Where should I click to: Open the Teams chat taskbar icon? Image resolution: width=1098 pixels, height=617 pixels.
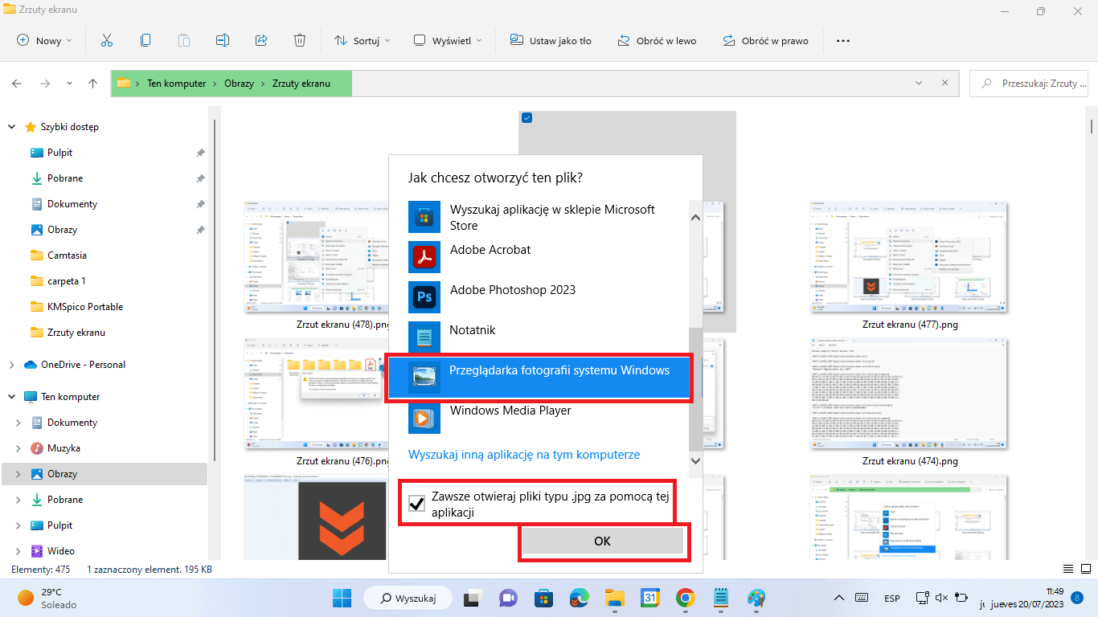pyautogui.click(x=508, y=598)
